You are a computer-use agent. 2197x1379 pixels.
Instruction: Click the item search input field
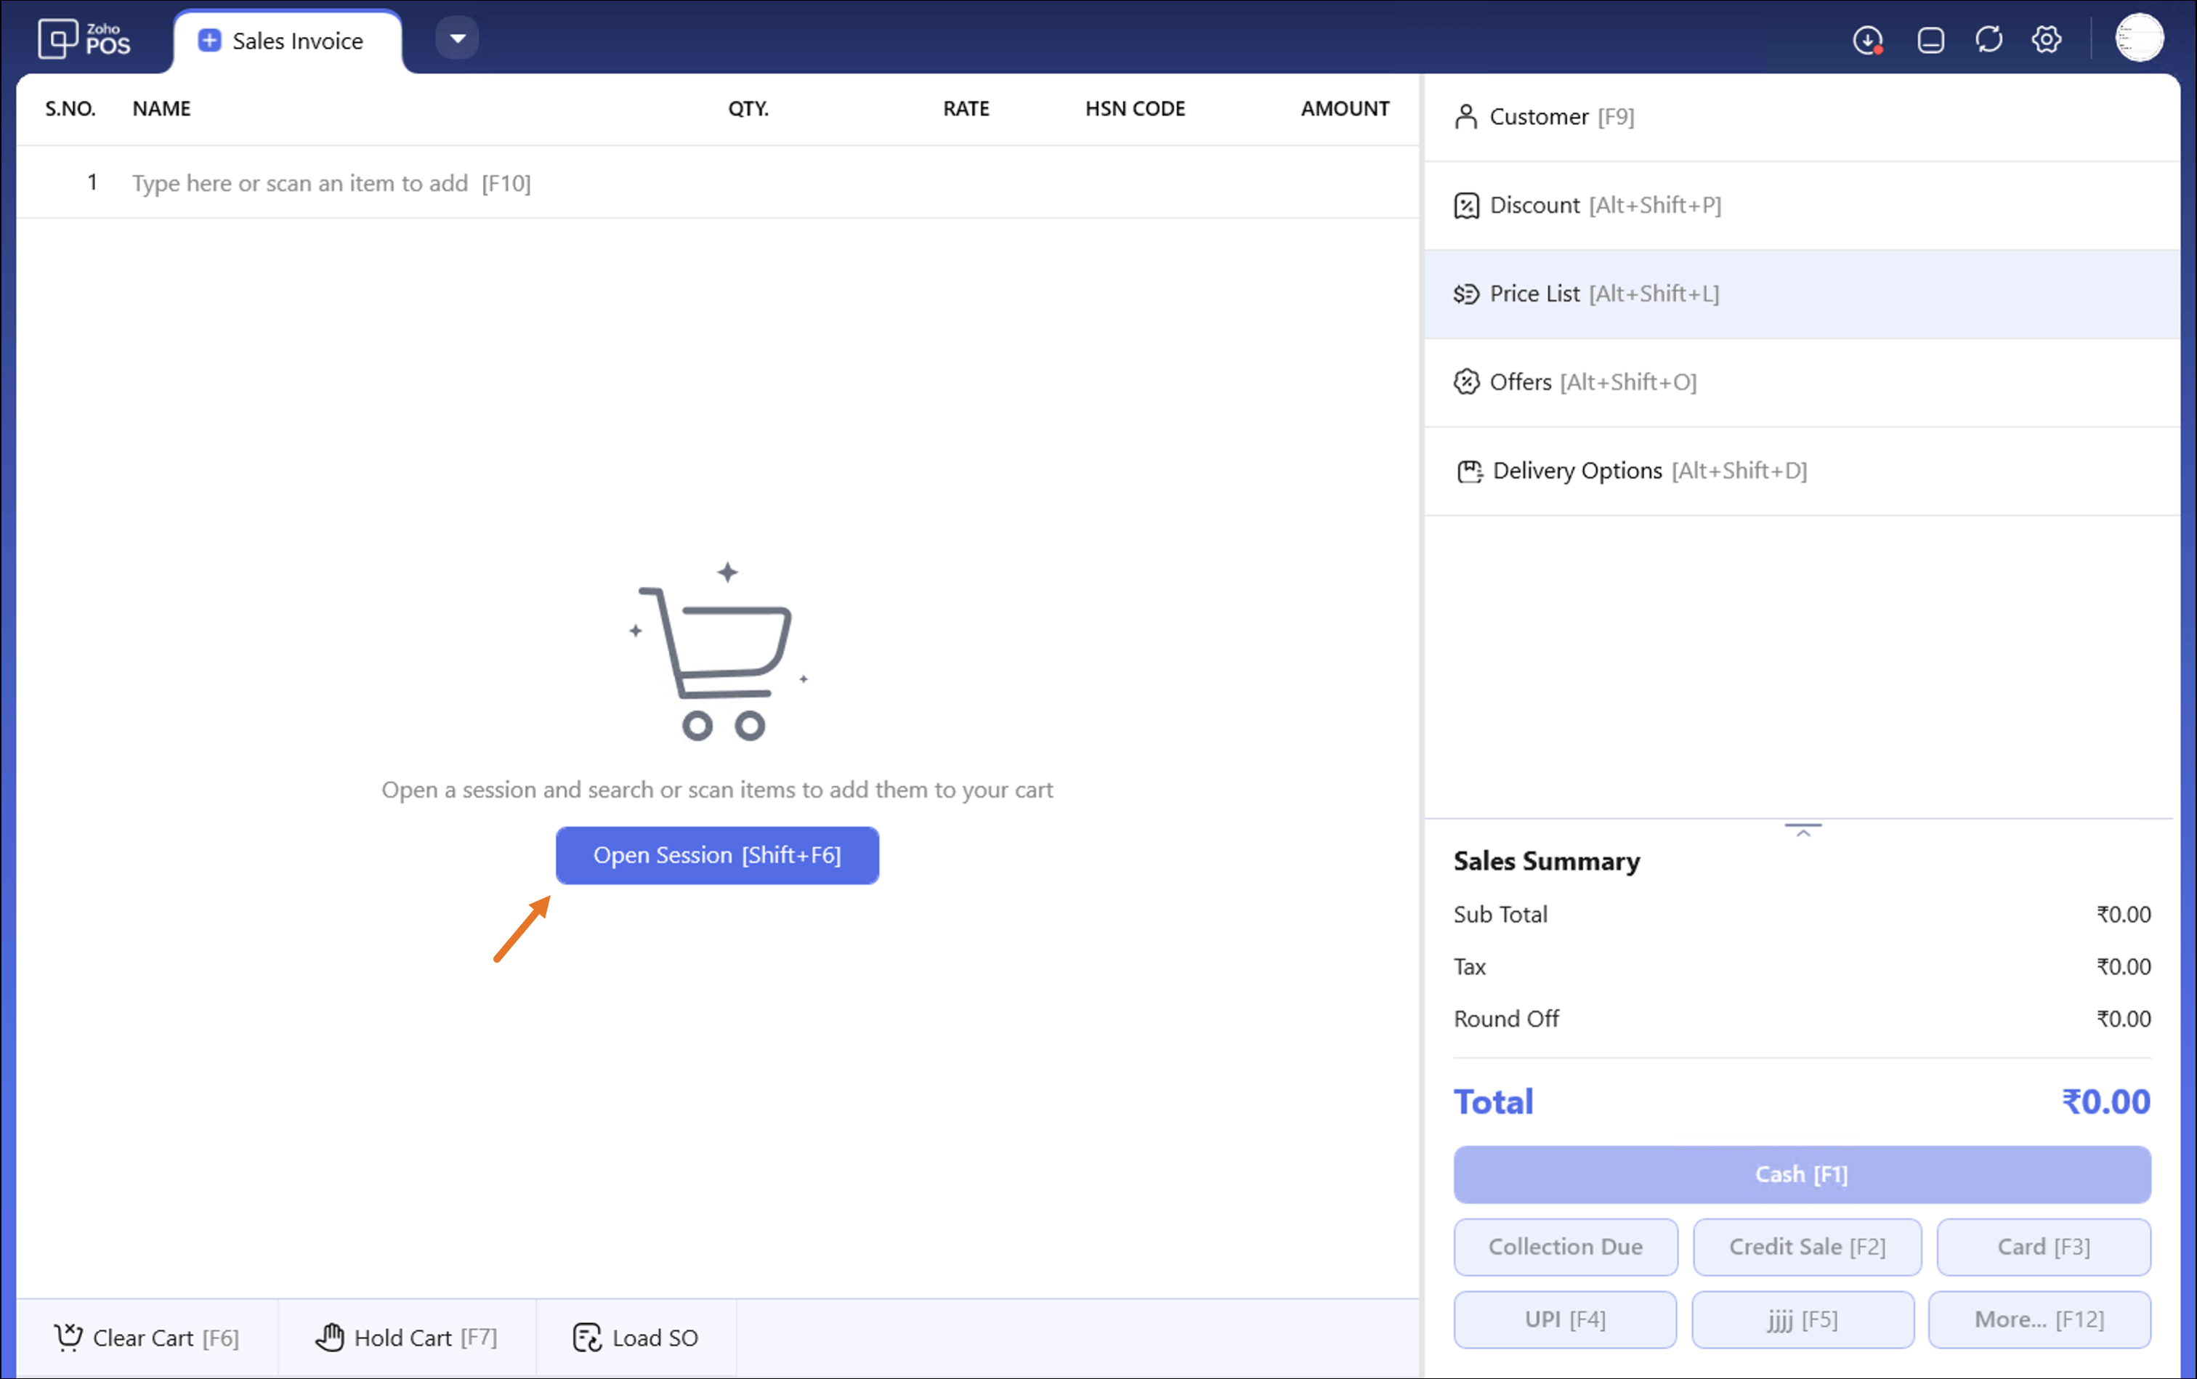[x=330, y=183]
